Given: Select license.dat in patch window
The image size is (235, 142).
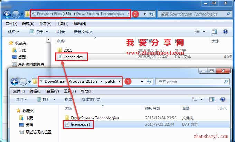Looking at the screenshot, I should [x=78, y=124].
